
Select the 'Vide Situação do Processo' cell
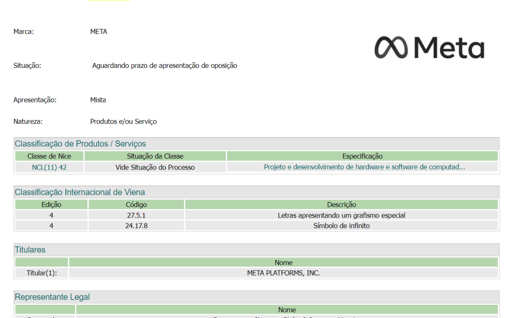[x=155, y=167]
